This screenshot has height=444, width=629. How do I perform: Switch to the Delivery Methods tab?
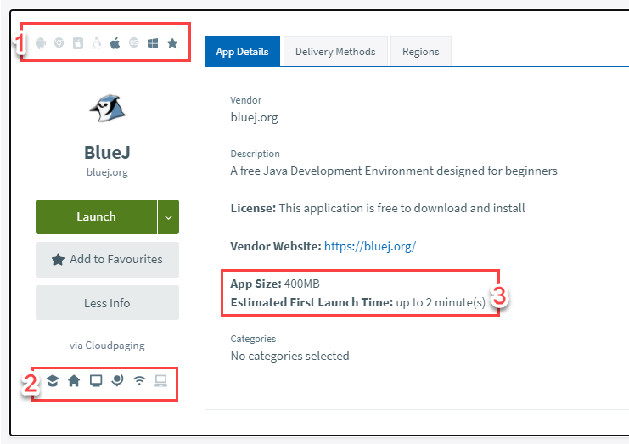point(334,52)
